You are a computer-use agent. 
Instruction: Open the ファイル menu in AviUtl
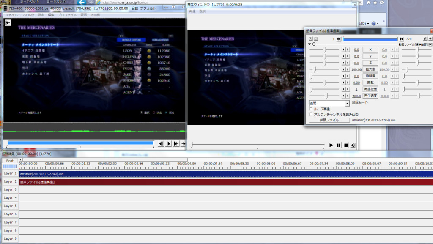point(11,15)
